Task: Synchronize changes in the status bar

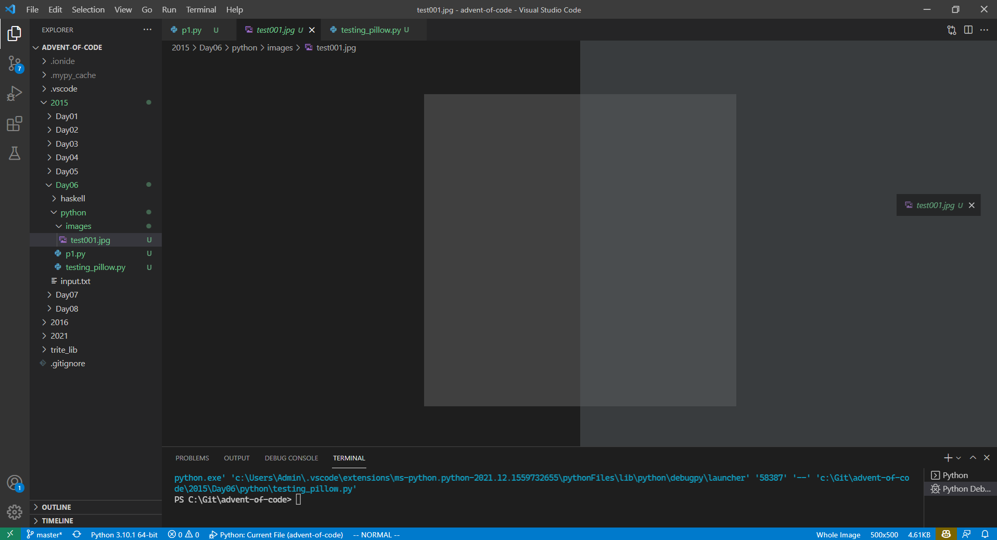Action: click(x=76, y=534)
